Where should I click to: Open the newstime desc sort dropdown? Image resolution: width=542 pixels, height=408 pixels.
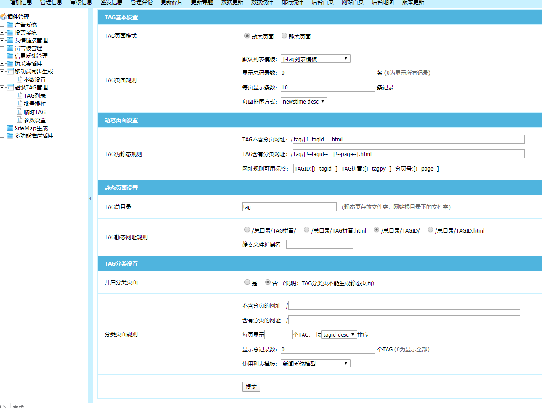(x=304, y=101)
